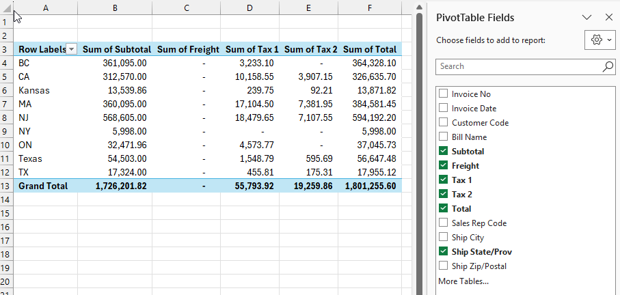The width and height of the screenshot is (620, 295).
Task: Select the Sum of Freight header cell
Action: [186, 49]
